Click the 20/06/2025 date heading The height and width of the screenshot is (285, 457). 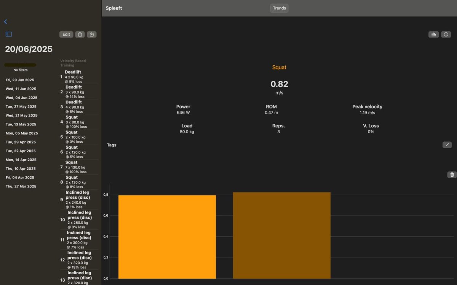tap(29, 49)
